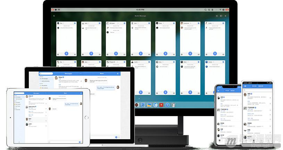Screen dimensions: 283x150
Task: Click the collapse icon in Bullet Message header
Action: pyautogui.click(x=217, y=16)
